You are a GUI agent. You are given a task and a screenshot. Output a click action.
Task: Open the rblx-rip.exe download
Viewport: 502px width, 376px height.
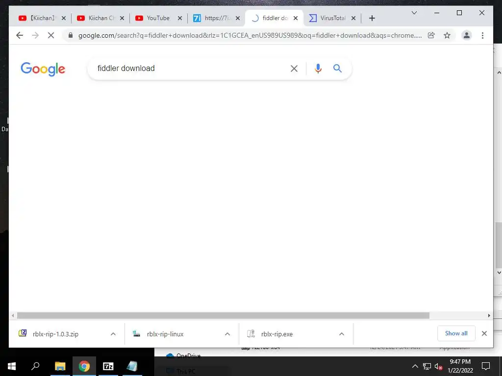(x=276, y=334)
